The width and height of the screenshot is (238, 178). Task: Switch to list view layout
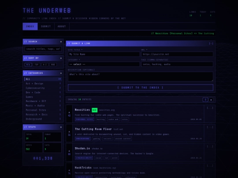pyautogui.click(x=205, y=100)
